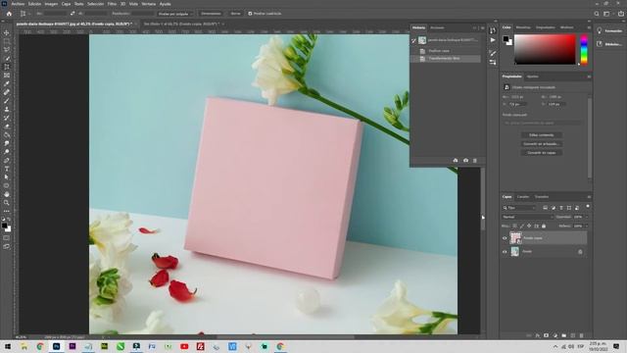This screenshot has width=627, height=353.
Task: Open Relleno value dropdown
Action: [587, 227]
